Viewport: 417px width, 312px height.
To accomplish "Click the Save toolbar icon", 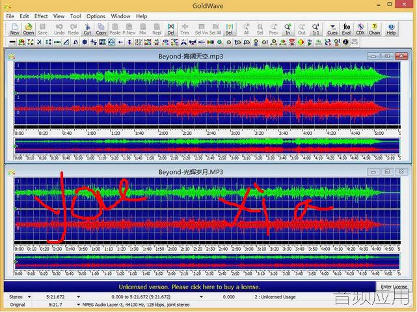I will 42,29.
